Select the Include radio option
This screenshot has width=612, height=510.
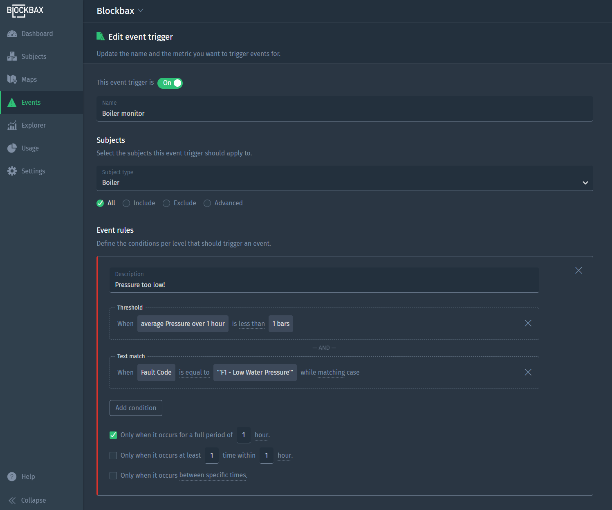(126, 203)
